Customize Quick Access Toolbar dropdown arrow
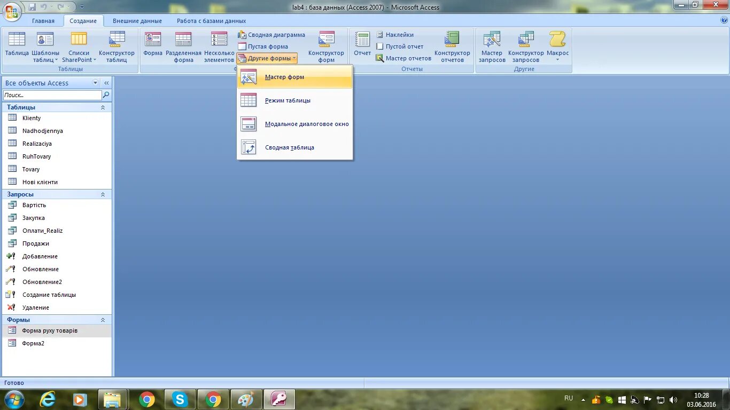The image size is (730, 410). 82,7
